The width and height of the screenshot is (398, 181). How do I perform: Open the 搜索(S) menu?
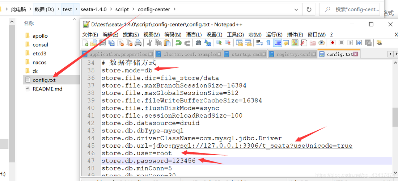pos(131,34)
